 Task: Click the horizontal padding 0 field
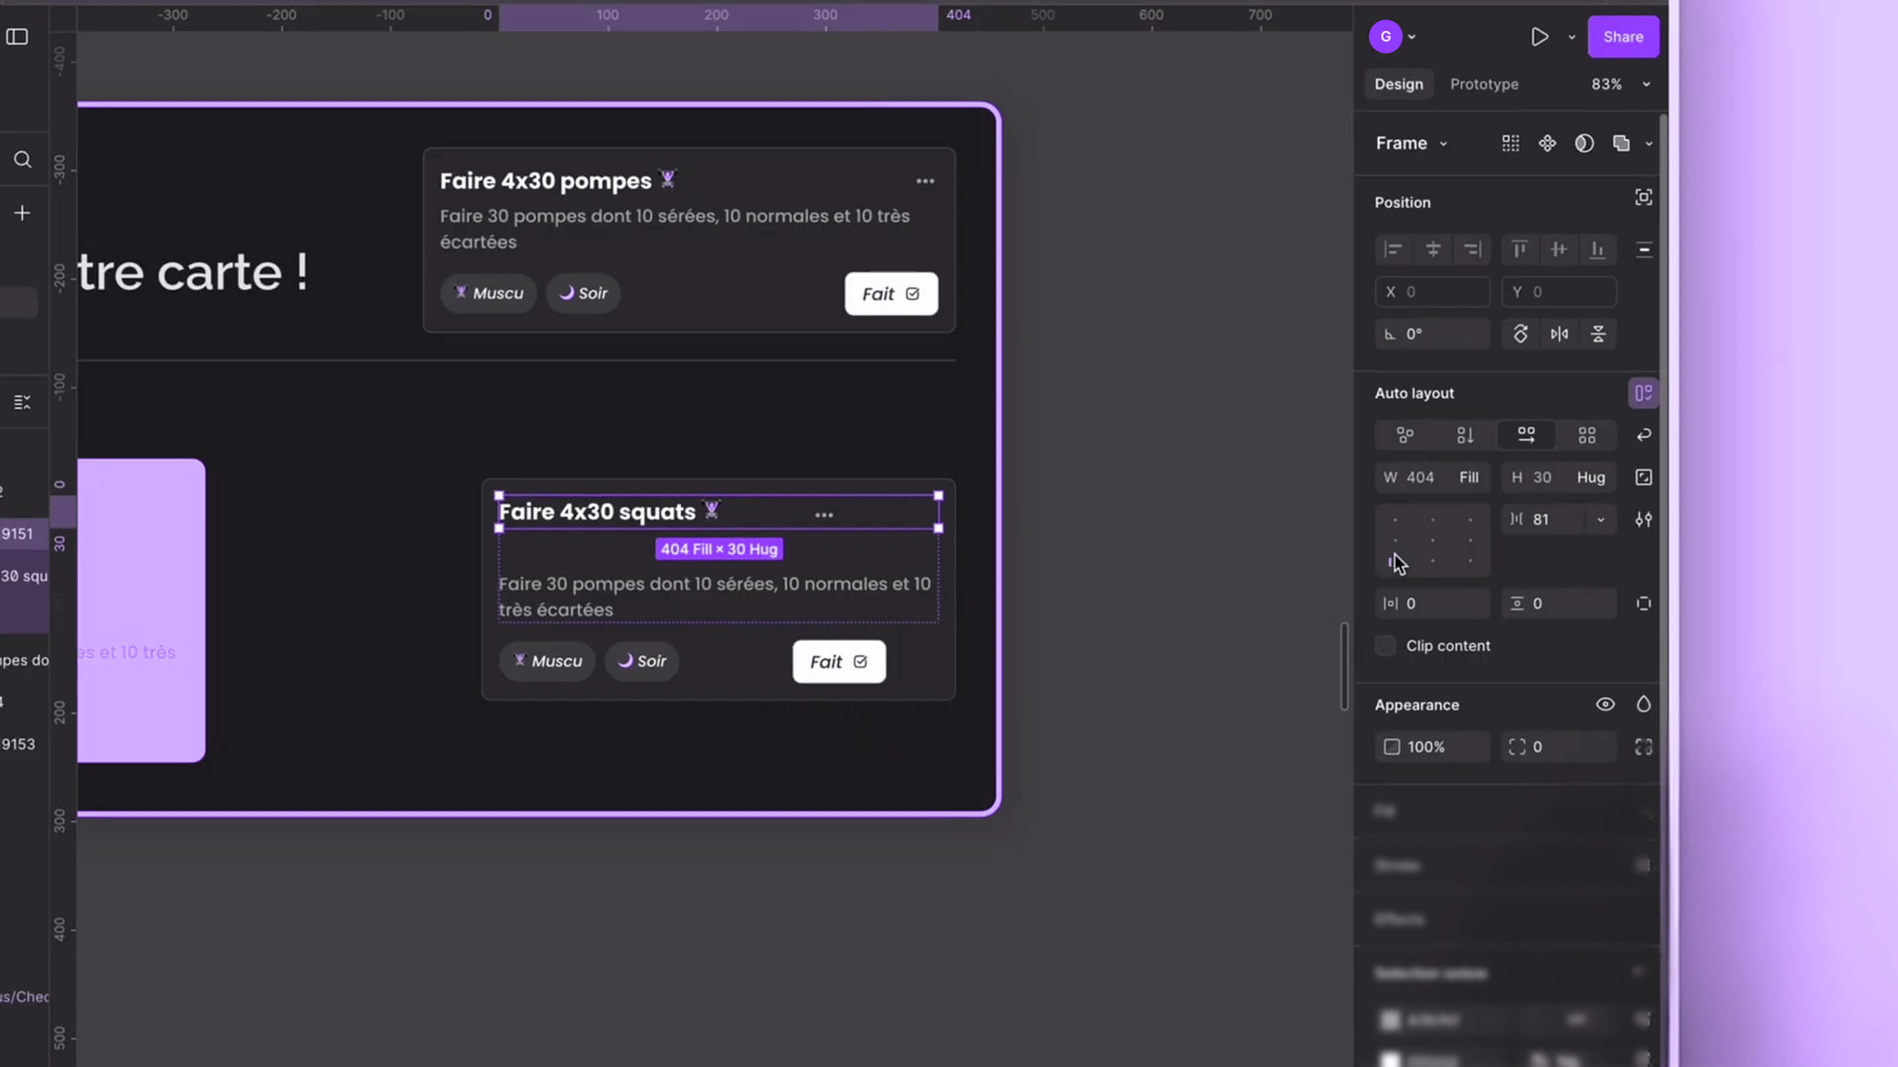[x=1431, y=603]
